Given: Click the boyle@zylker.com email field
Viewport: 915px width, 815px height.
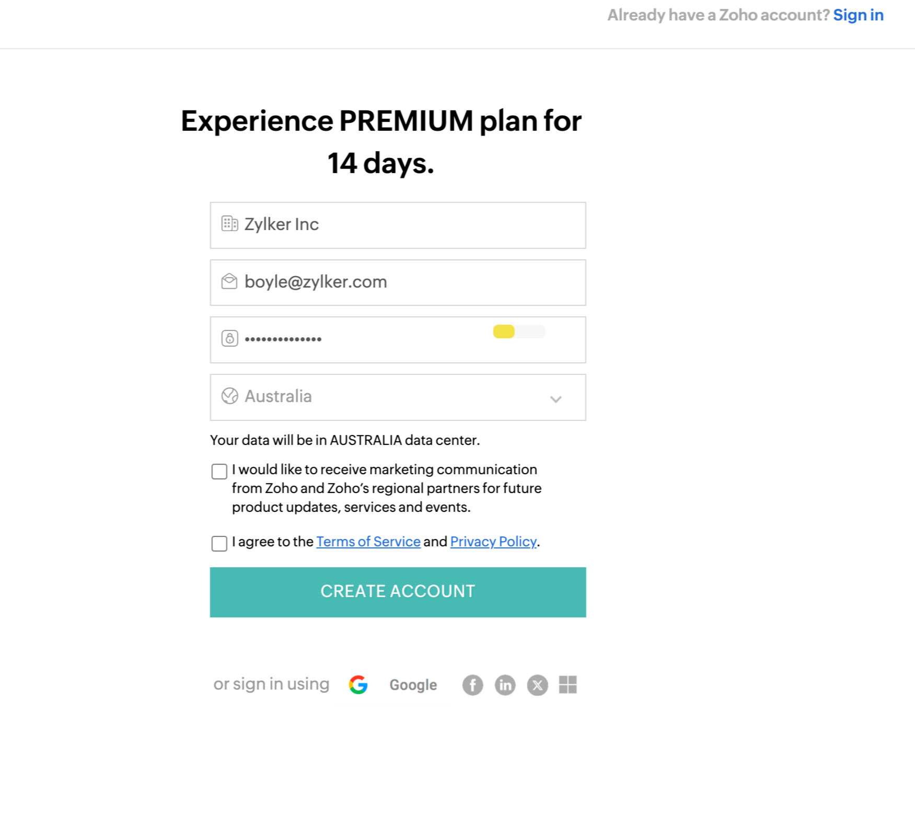Looking at the screenshot, I should coord(408,282).
